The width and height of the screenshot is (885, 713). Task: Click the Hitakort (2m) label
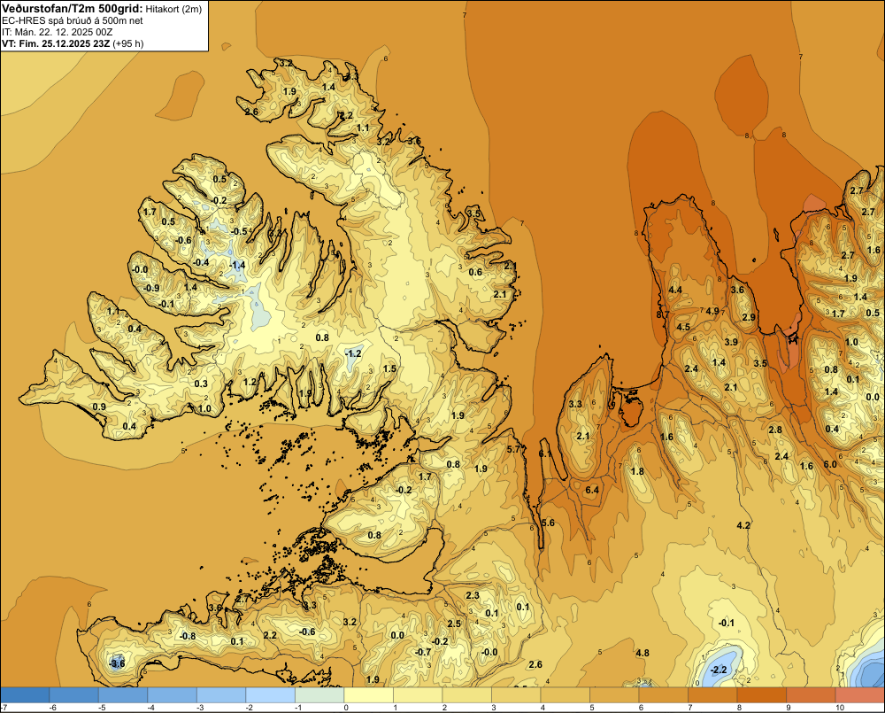[173, 9]
